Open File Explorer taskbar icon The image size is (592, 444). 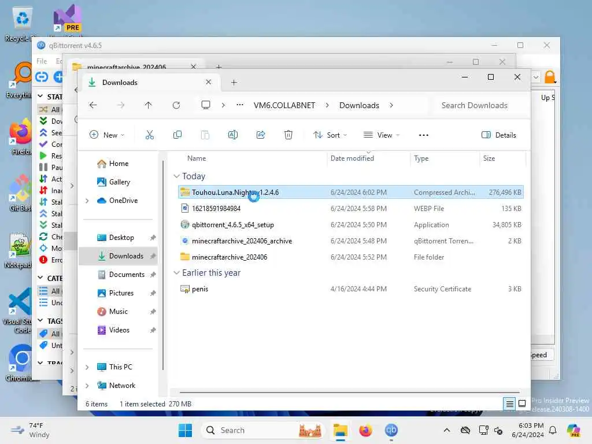pos(340,430)
